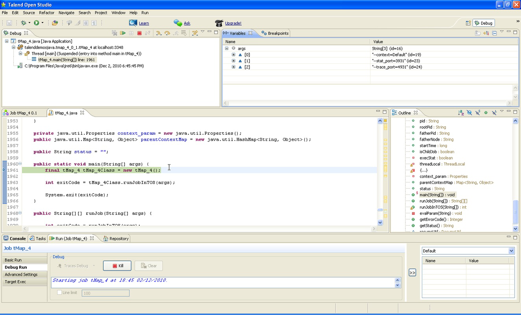Click the Suspend icon in Debug view
This screenshot has height=315, width=521.
click(131, 33)
